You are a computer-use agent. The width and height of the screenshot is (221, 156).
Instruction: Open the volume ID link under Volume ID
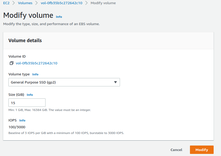pos(37,63)
